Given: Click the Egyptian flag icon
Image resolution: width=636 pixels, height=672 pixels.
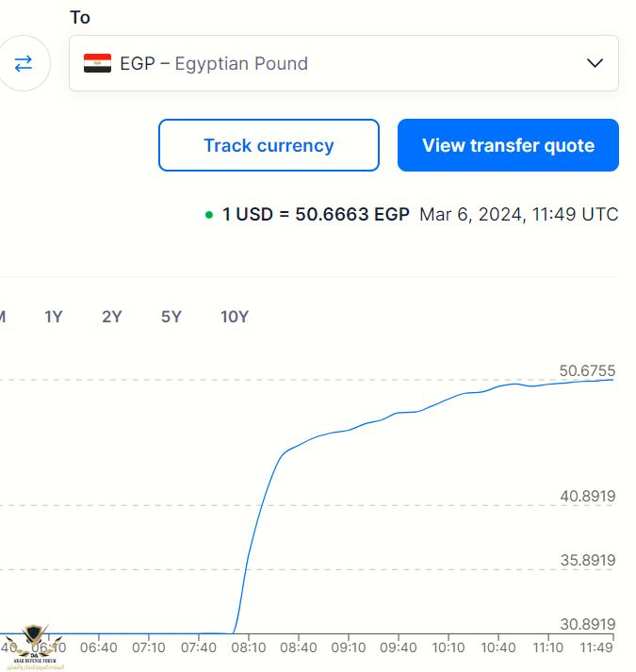Looking at the screenshot, I should (x=97, y=64).
